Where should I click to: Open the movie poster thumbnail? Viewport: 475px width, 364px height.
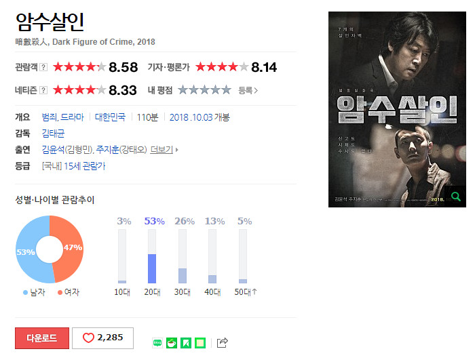[x=397, y=109]
